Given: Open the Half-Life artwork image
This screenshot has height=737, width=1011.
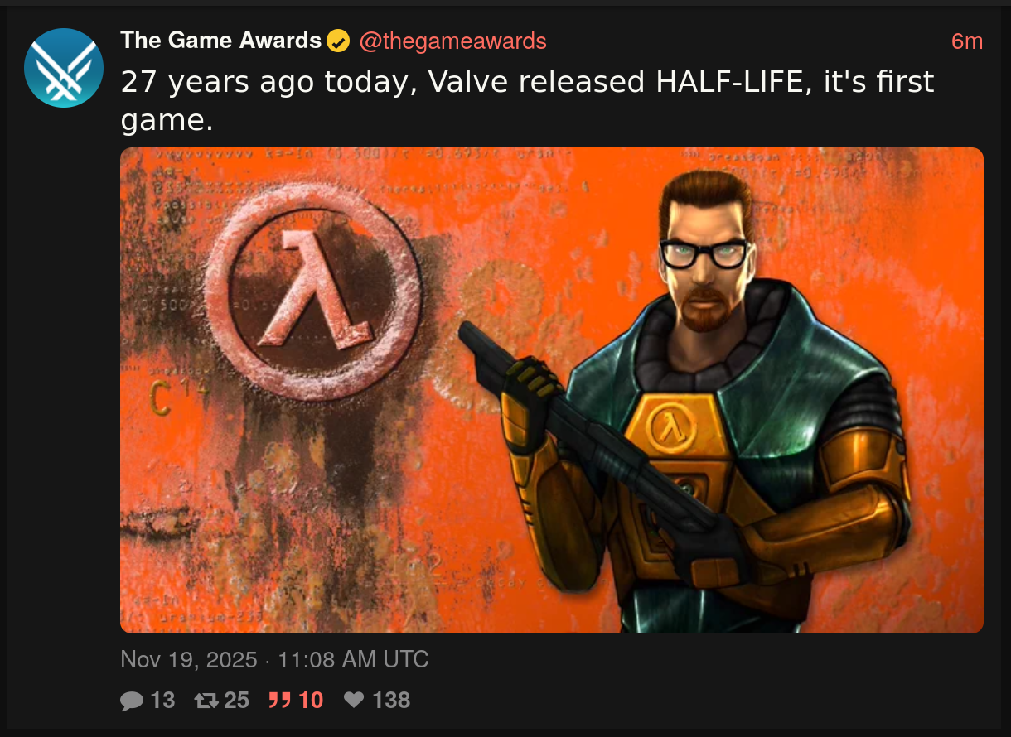Looking at the screenshot, I should [552, 390].
